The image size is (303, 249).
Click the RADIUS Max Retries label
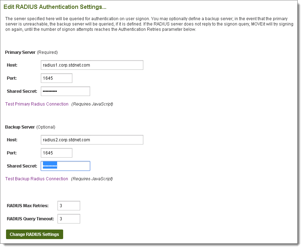[28, 205]
